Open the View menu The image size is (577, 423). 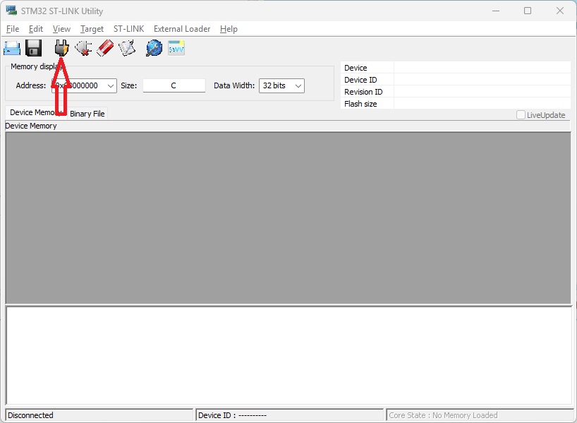(x=61, y=29)
